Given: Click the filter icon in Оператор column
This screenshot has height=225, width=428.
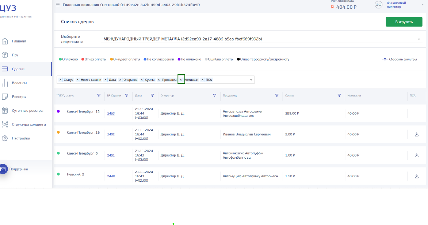Looking at the screenshot, I should pyautogui.click(x=214, y=95).
